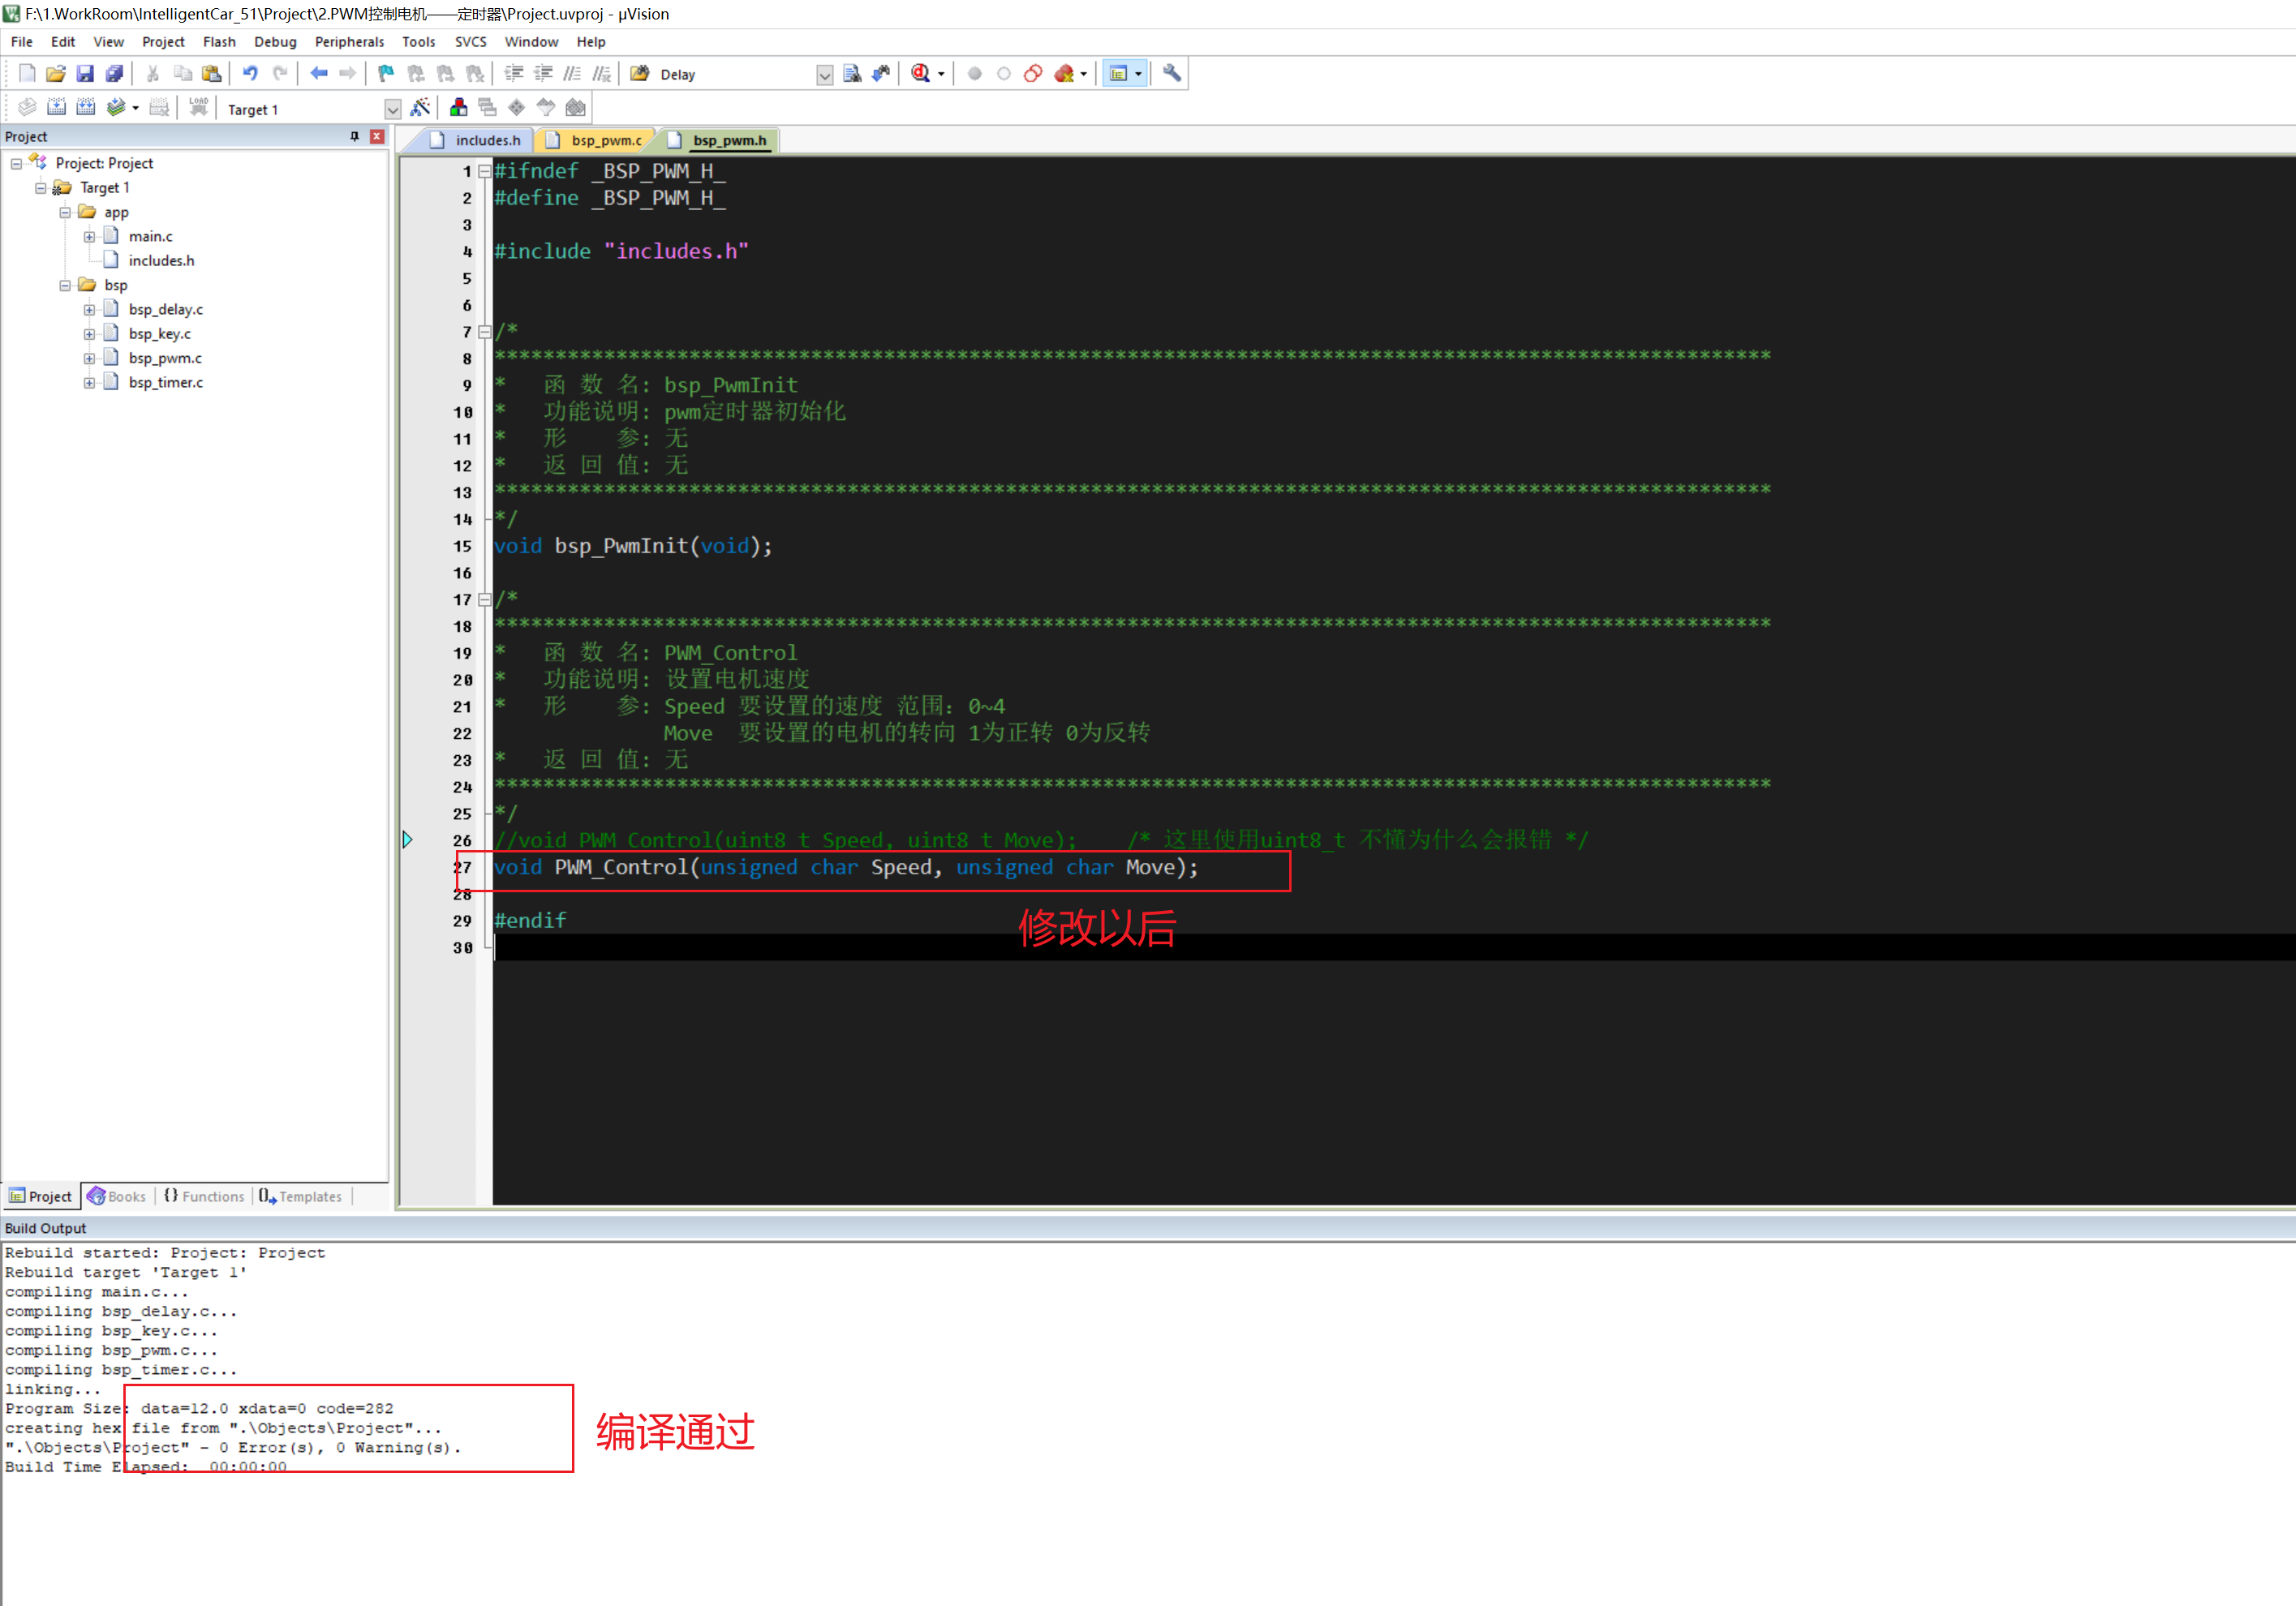Undo the last edit
The width and height of the screenshot is (2296, 1606).
coord(250,73)
